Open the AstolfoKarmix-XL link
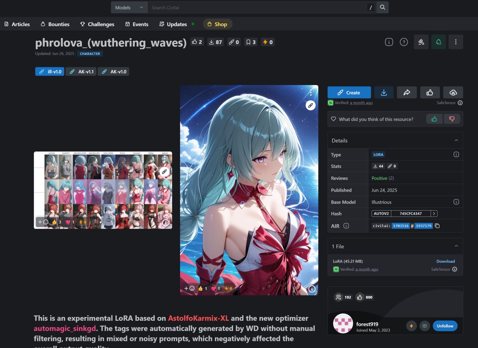This screenshot has height=348, width=478. pos(198,319)
